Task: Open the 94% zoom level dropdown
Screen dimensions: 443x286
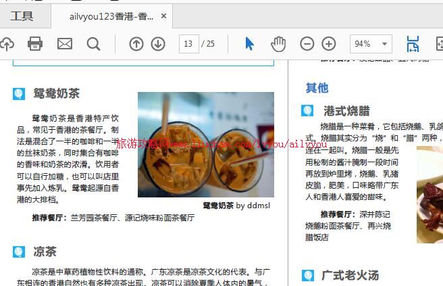Action: click(x=371, y=44)
